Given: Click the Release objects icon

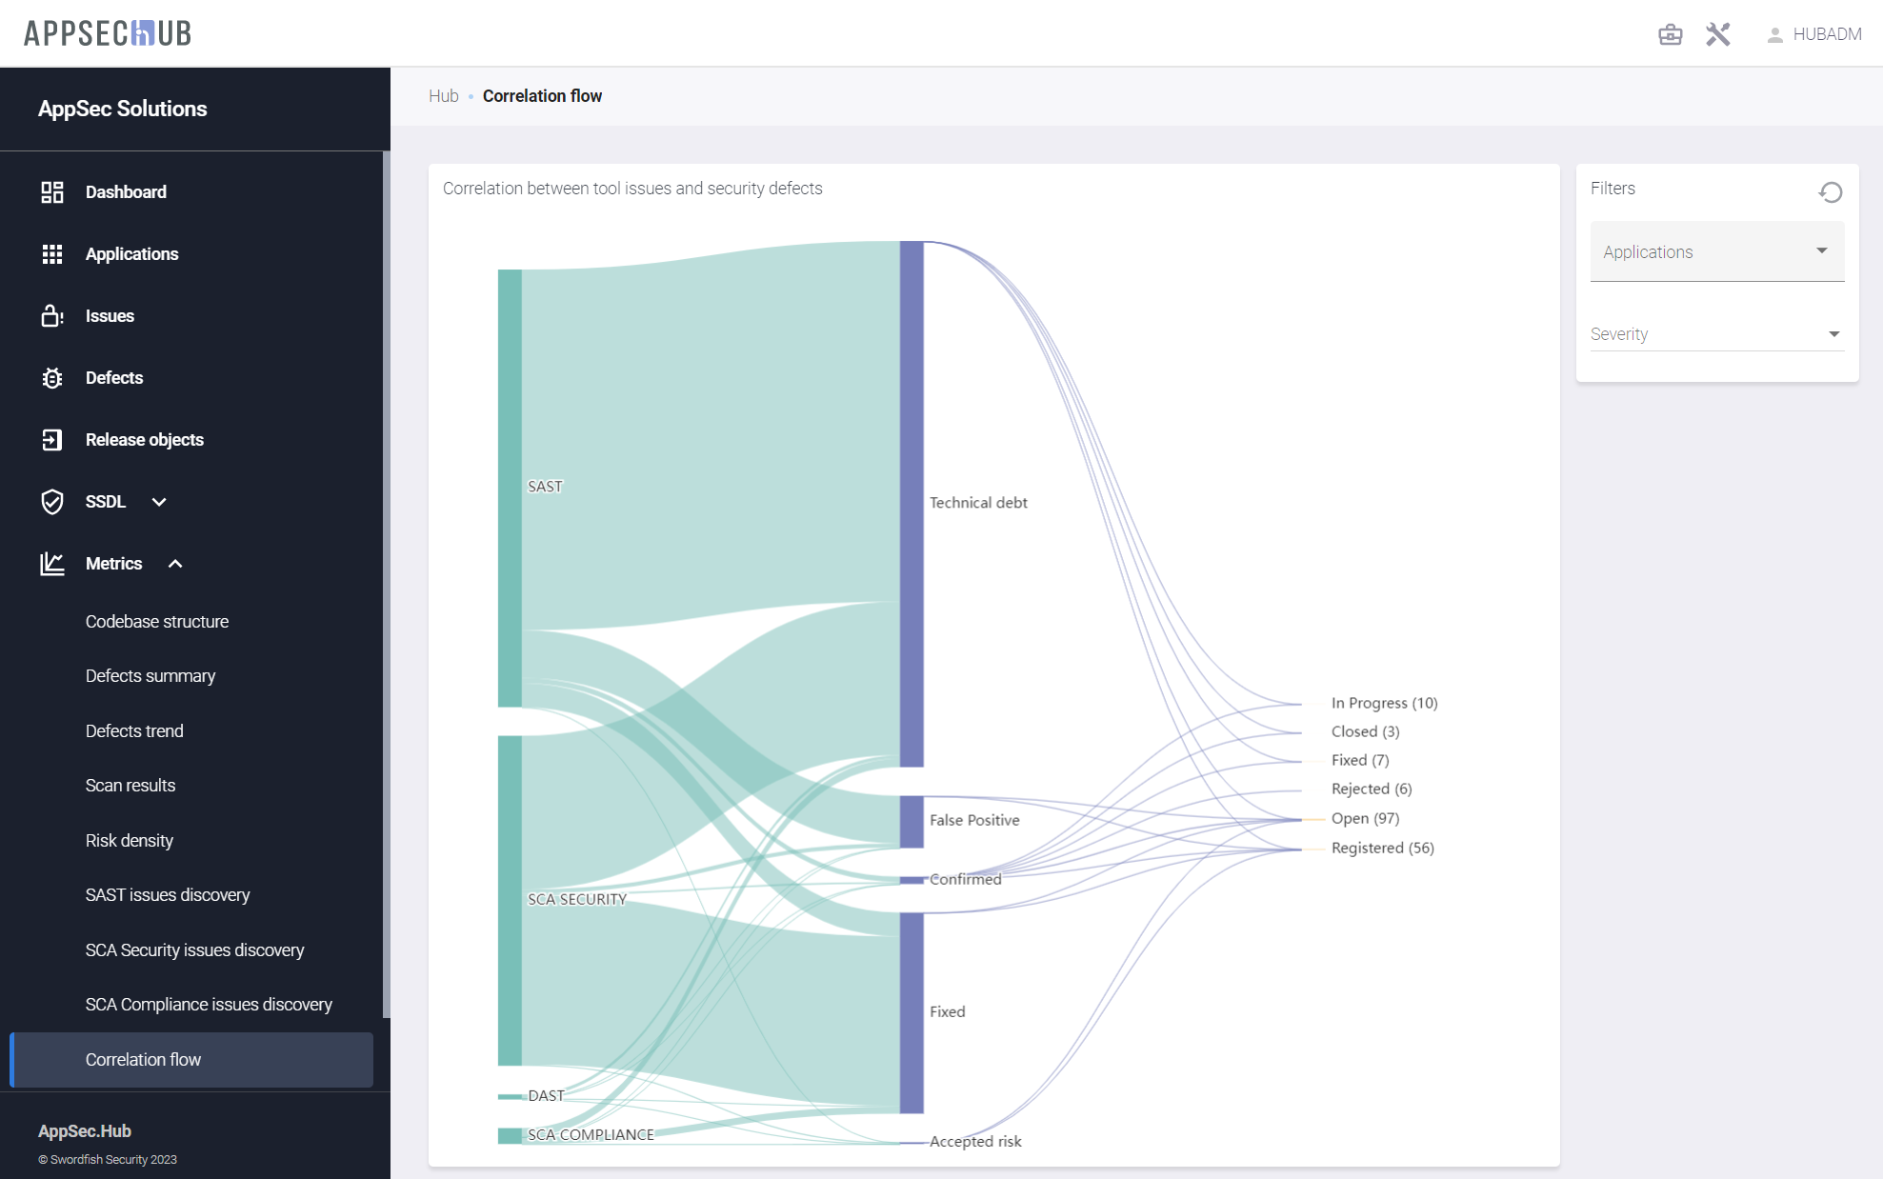Looking at the screenshot, I should click(52, 440).
